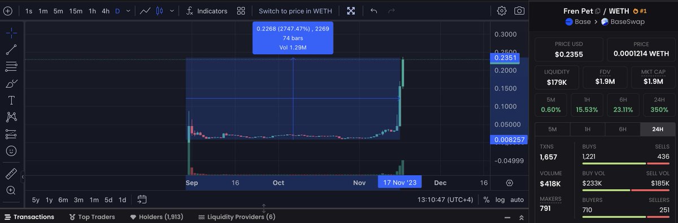
Task: Select the trend line drawing tool
Action: point(11,50)
